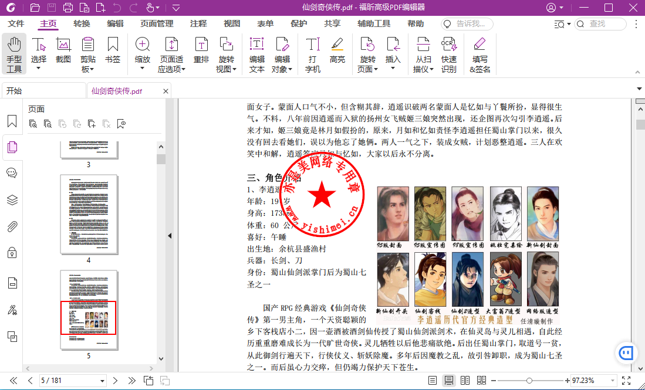Open the zoom level dropdown 97.23%

613,381
